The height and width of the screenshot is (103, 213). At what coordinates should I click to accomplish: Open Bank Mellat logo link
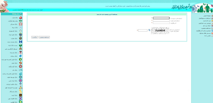(21, 18)
